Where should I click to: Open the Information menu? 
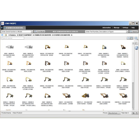click(x=106, y=28)
